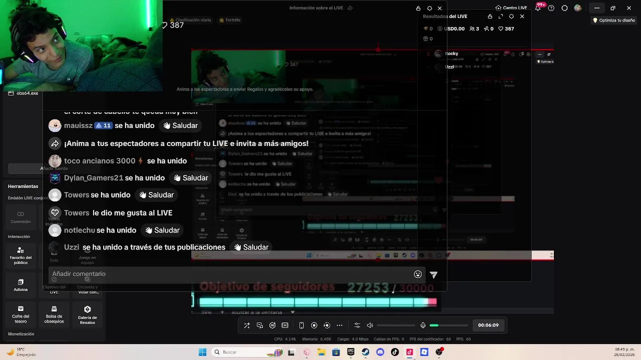Click Rocky in the viewer ranking
This screenshot has width=641, height=360.
click(452, 53)
